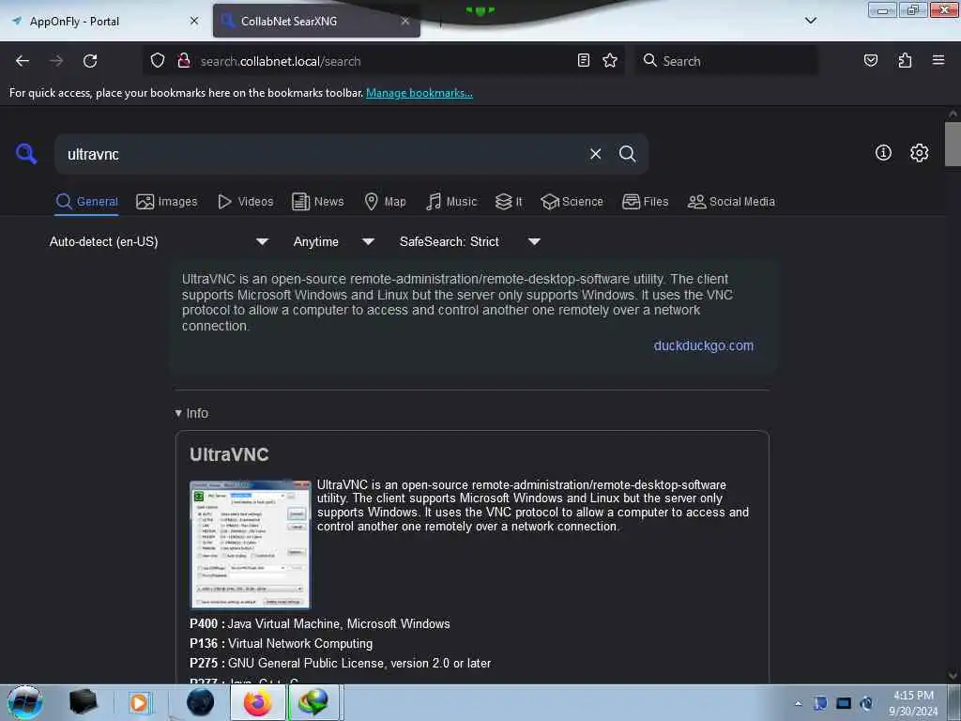Go back to the previous page
This screenshot has height=721, width=961.
[23, 61]
